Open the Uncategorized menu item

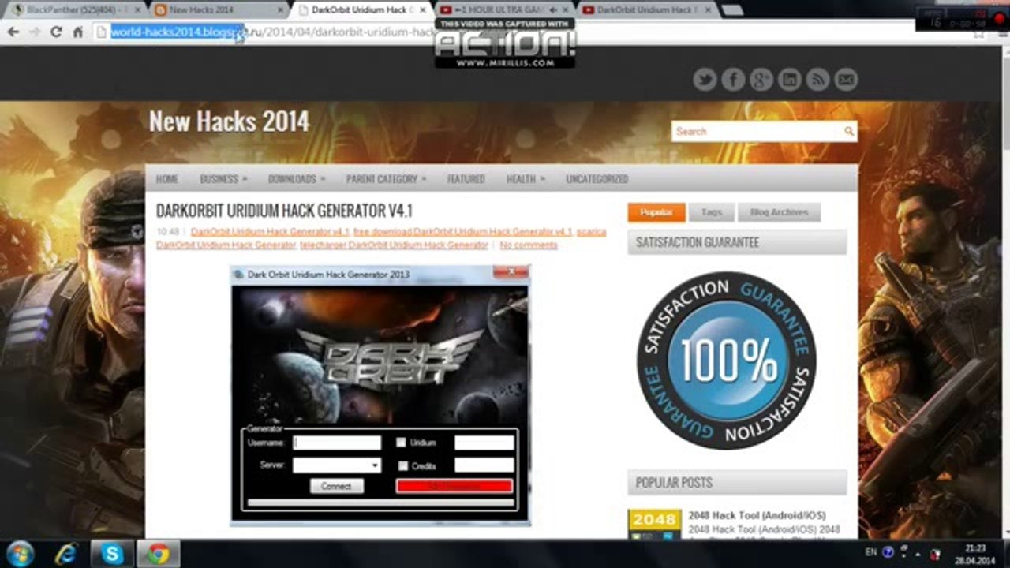597,179
